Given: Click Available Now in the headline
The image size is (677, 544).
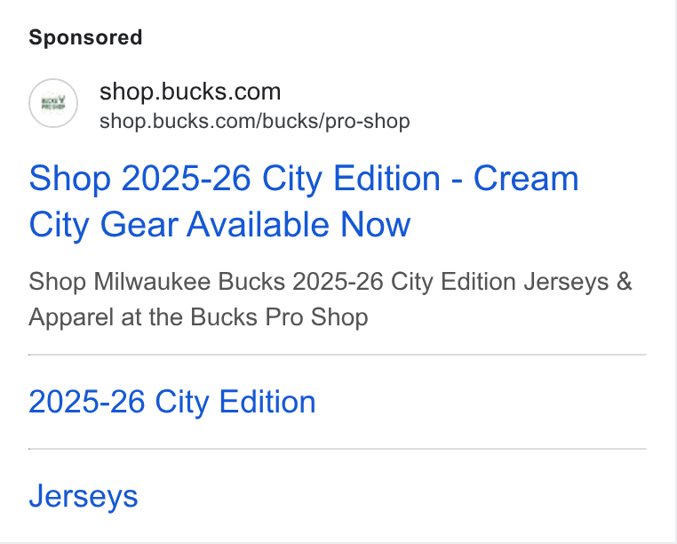Looking at the screenshot, I should click(x=299, y=224).
